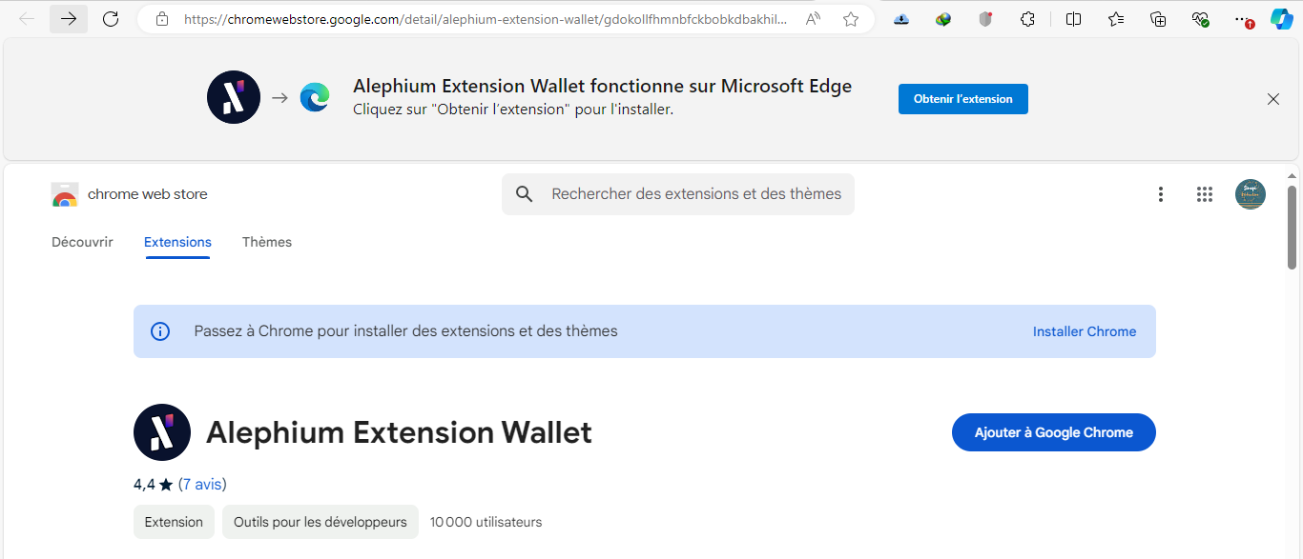This screenshot has width=1303, height=559.
Task: Click the chrome web store logo
Action: pyautogui.click(x=65, y=194)
